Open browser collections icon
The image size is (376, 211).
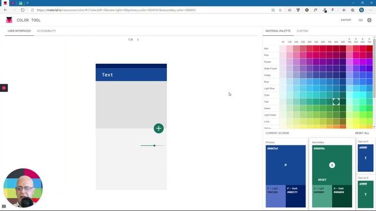point(352,10)
